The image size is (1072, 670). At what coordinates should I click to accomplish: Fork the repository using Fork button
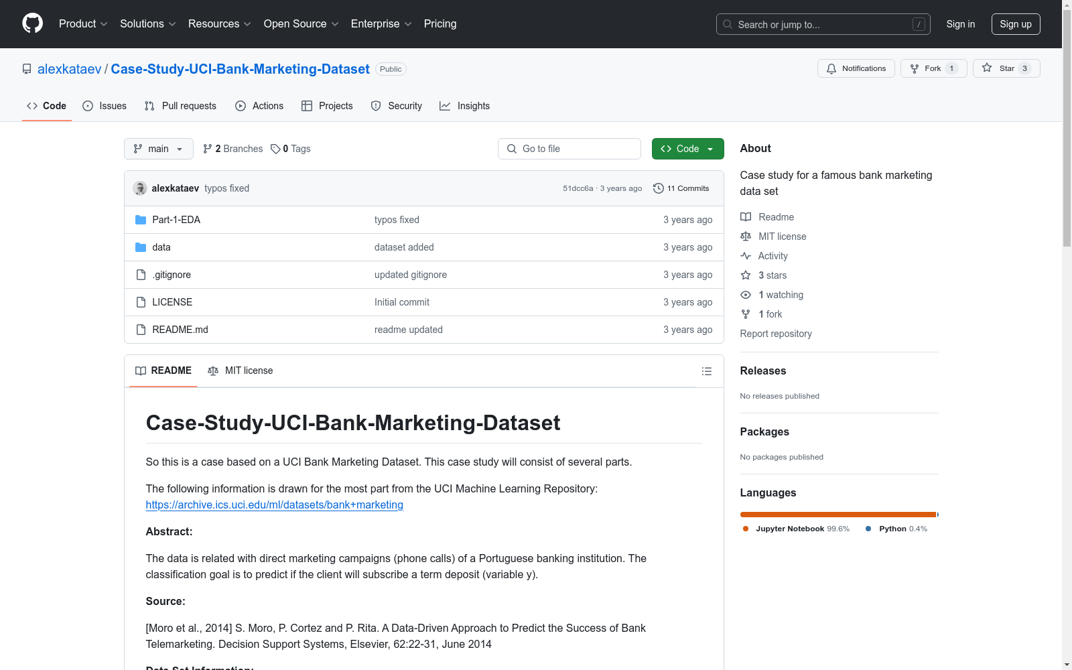933,68
